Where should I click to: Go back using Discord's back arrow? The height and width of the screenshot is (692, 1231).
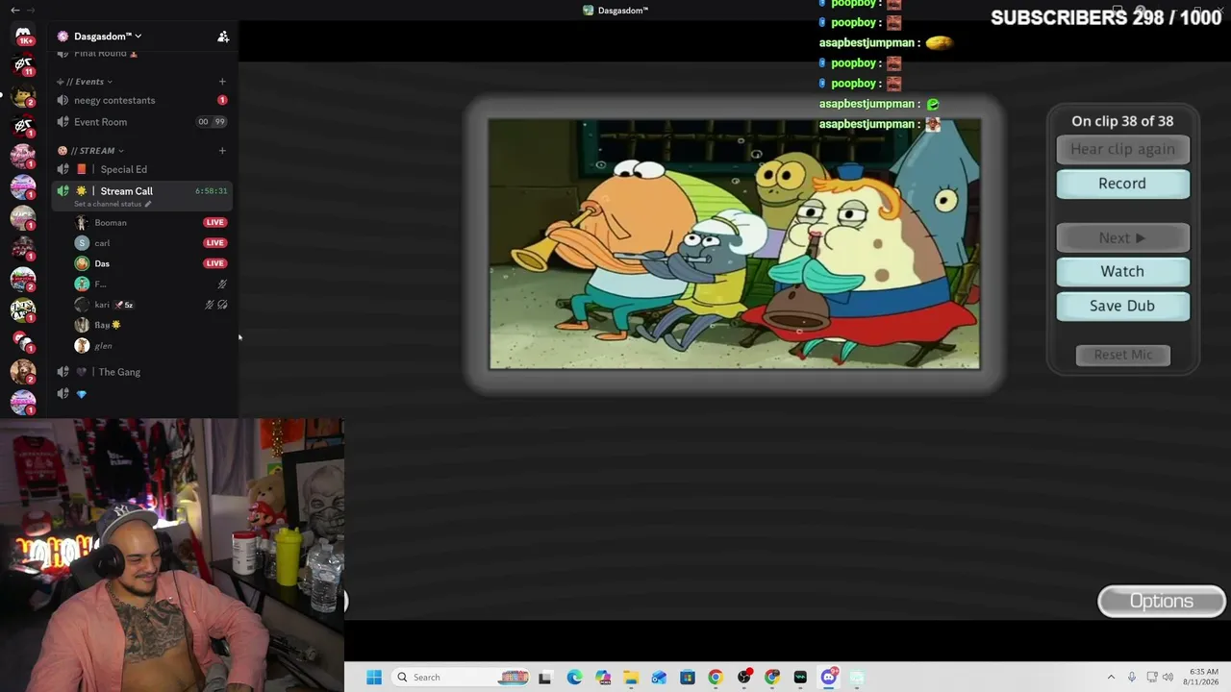coord(15,10)
